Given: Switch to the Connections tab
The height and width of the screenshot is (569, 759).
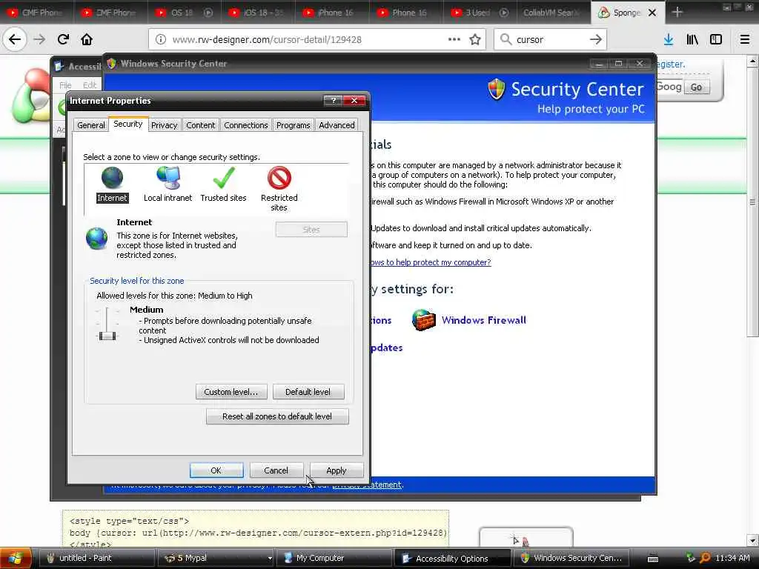Looking at the screenshot, I should (246, 124).
